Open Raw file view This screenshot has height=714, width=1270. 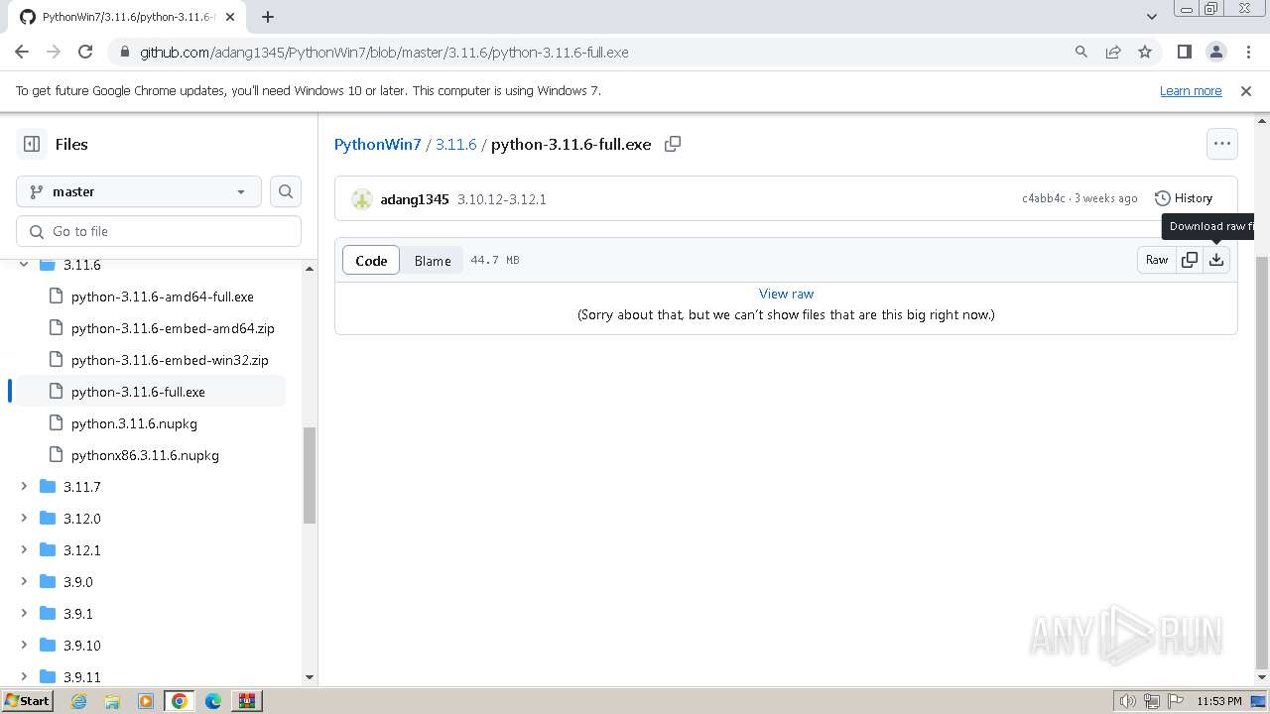point(1157,260)
